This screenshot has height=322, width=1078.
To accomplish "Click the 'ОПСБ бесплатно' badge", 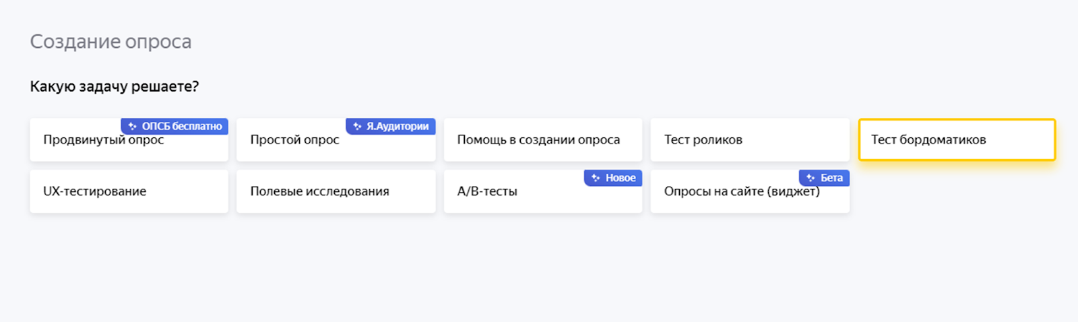I will pos(181,127).
